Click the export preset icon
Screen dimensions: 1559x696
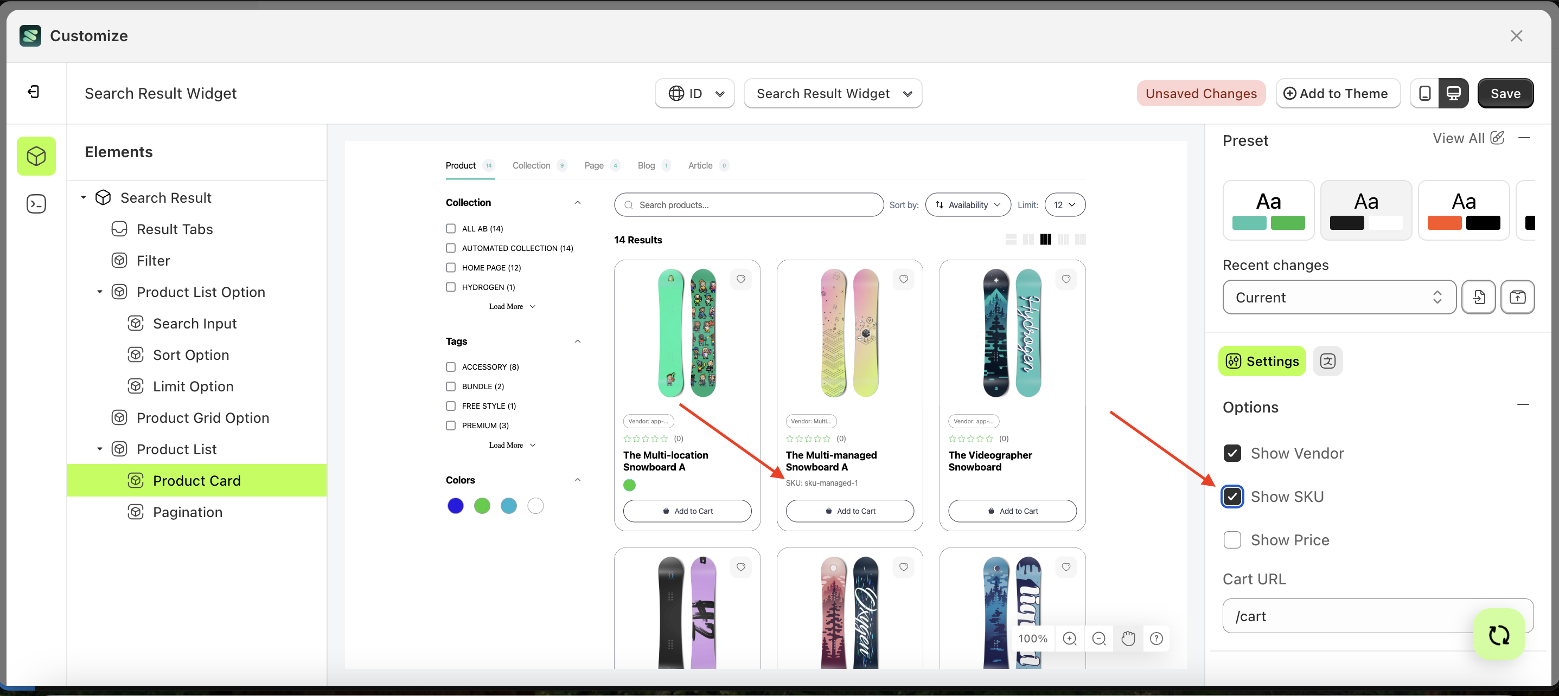tap(1517, 297)
